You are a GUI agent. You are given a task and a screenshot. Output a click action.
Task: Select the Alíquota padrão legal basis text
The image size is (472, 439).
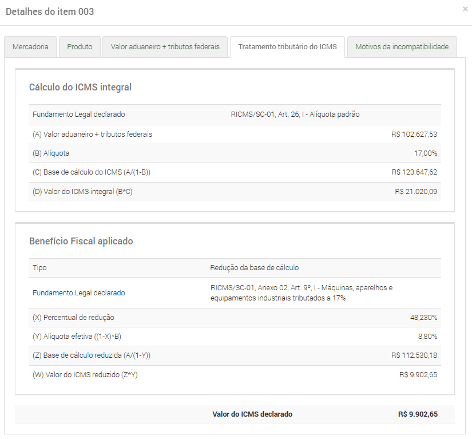(295, 114)
